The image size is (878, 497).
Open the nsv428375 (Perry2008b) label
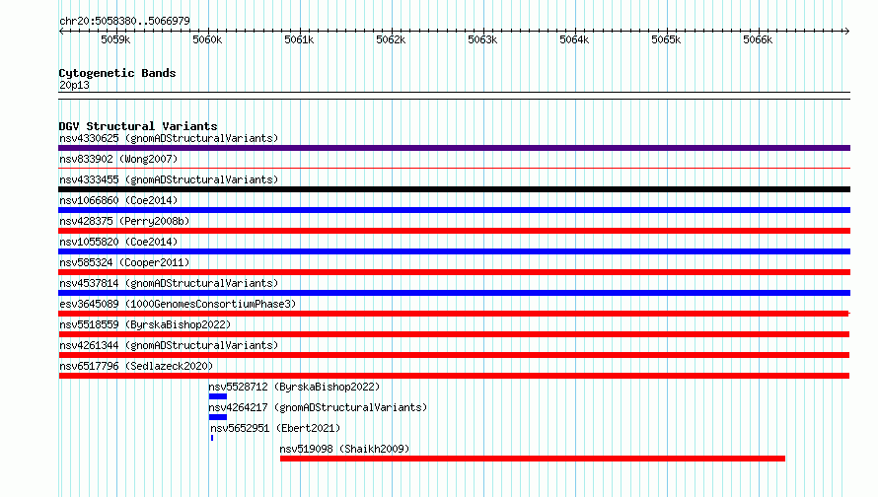124,221
